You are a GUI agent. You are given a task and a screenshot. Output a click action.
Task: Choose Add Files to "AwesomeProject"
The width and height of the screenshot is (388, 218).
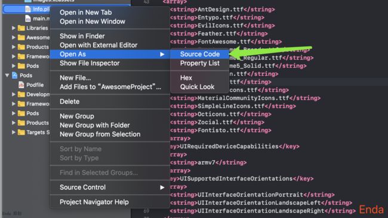[x=110, y=87]
